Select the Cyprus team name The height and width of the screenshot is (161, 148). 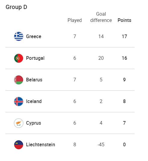pyautogui.click(x=33, y=123)
